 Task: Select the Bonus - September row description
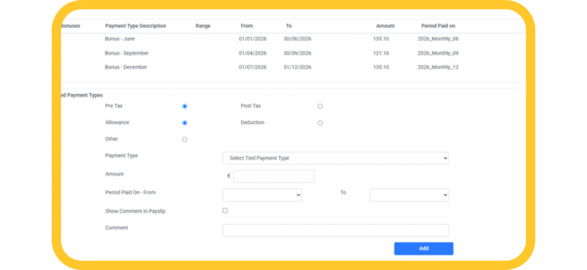tap(127, 53)
